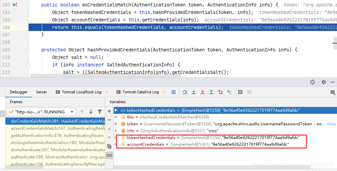Expand the 'this' HashedCredentialsMatcher variable
The image size is (337, 171).
point(116,117)
